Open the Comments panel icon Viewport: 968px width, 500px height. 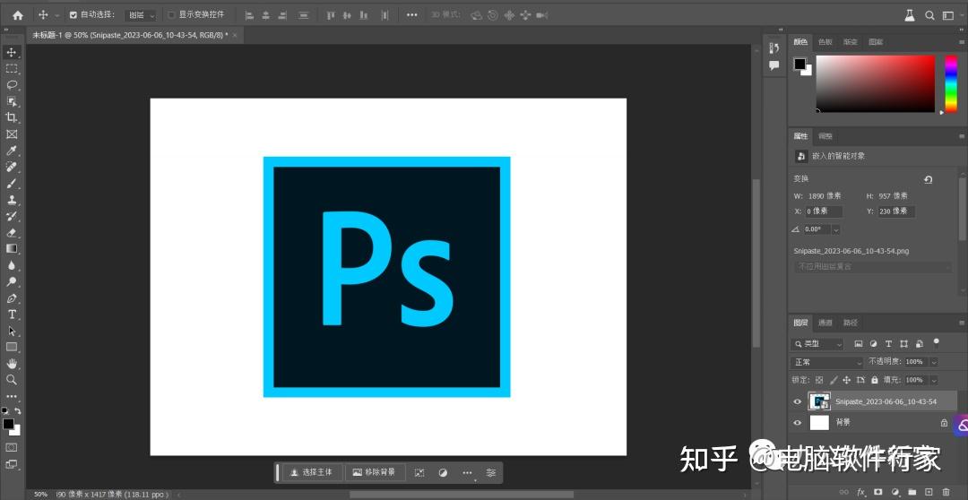coord(774,65)
